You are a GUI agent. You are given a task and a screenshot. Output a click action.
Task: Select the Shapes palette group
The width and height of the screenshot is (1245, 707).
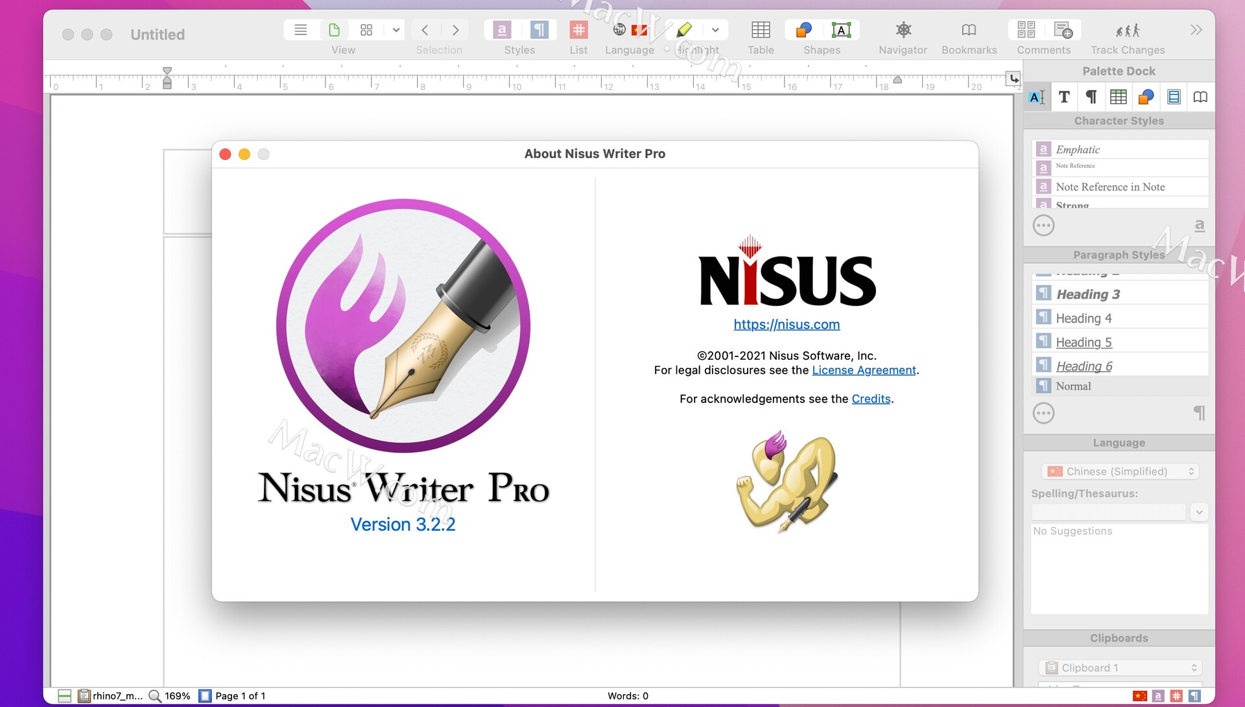(1146, 97)
